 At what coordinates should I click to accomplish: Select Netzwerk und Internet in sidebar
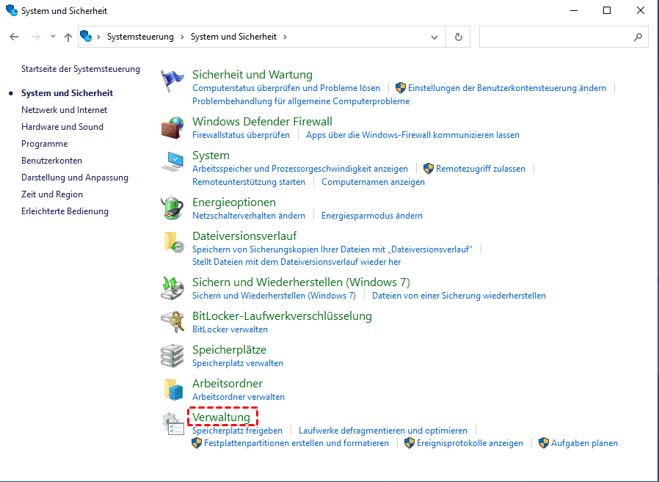(65, 110)
